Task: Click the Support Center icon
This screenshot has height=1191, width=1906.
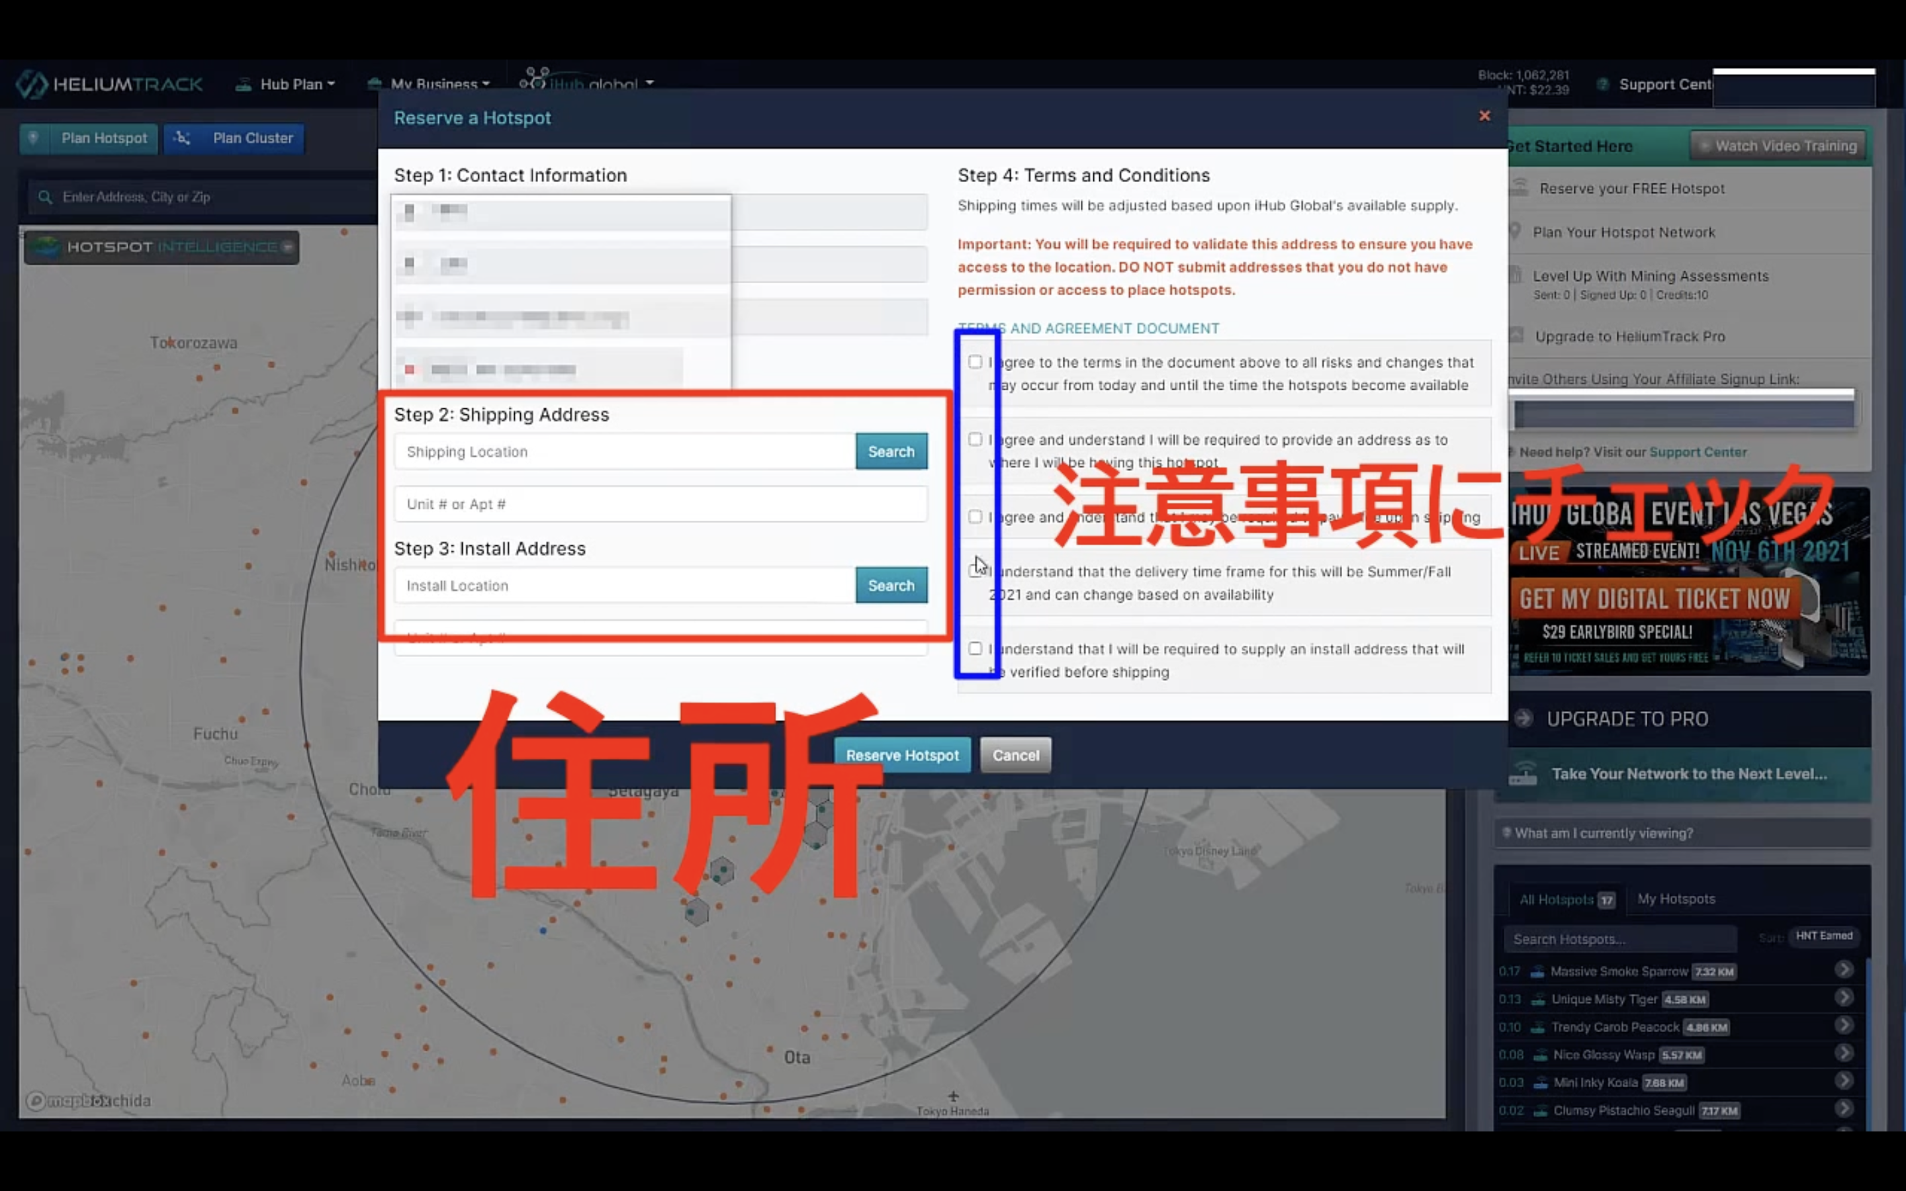Action: pyautogui.click(x=1603, y=84)
